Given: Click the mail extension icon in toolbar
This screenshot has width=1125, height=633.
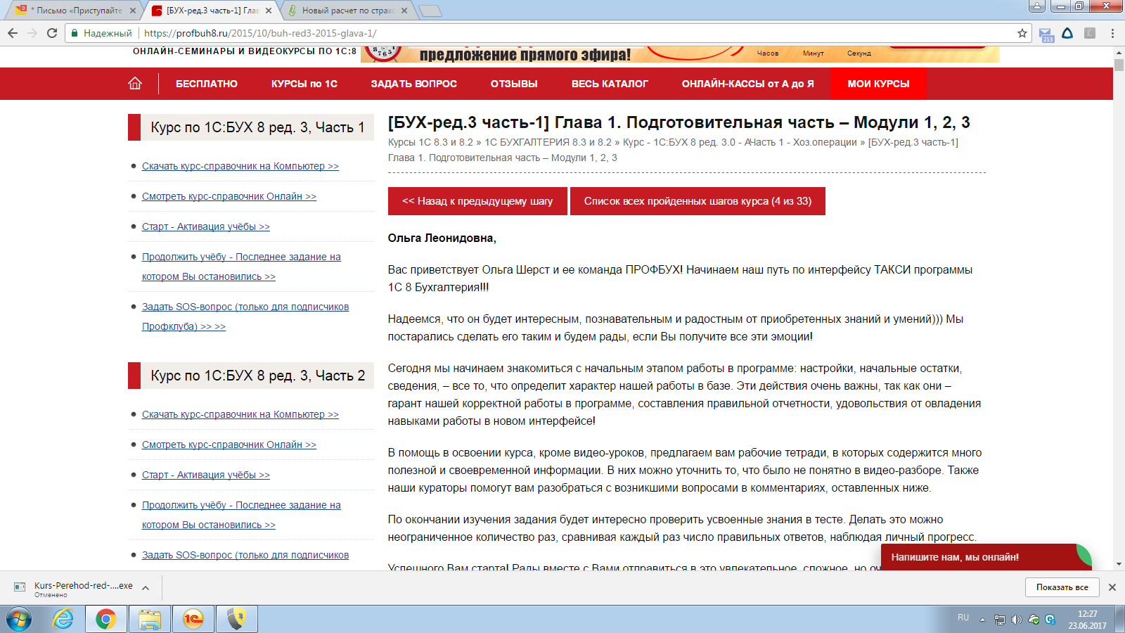Looking at the screenshot, I should (1046, 34).
